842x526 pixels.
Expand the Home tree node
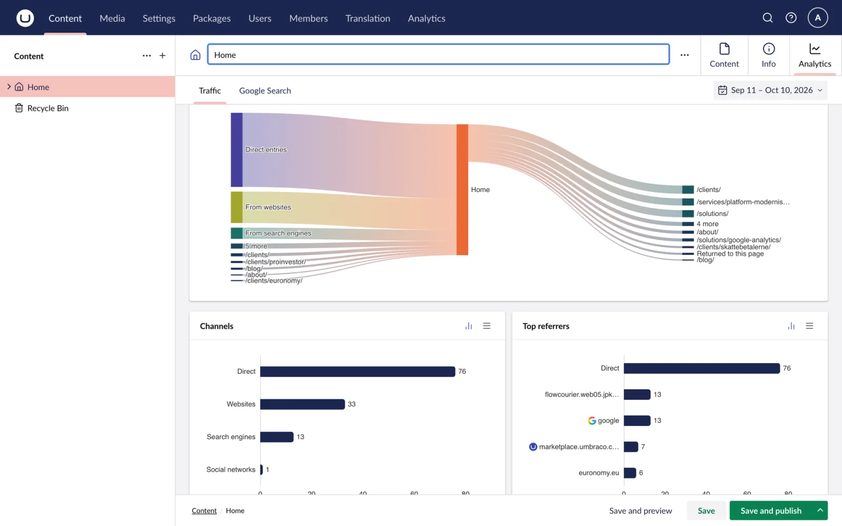coord(8,87)
